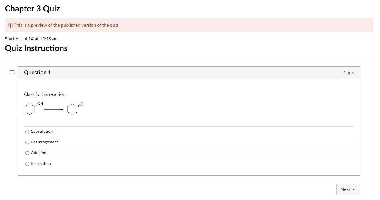Select the Substitution answer option

[x=27, y=131]
